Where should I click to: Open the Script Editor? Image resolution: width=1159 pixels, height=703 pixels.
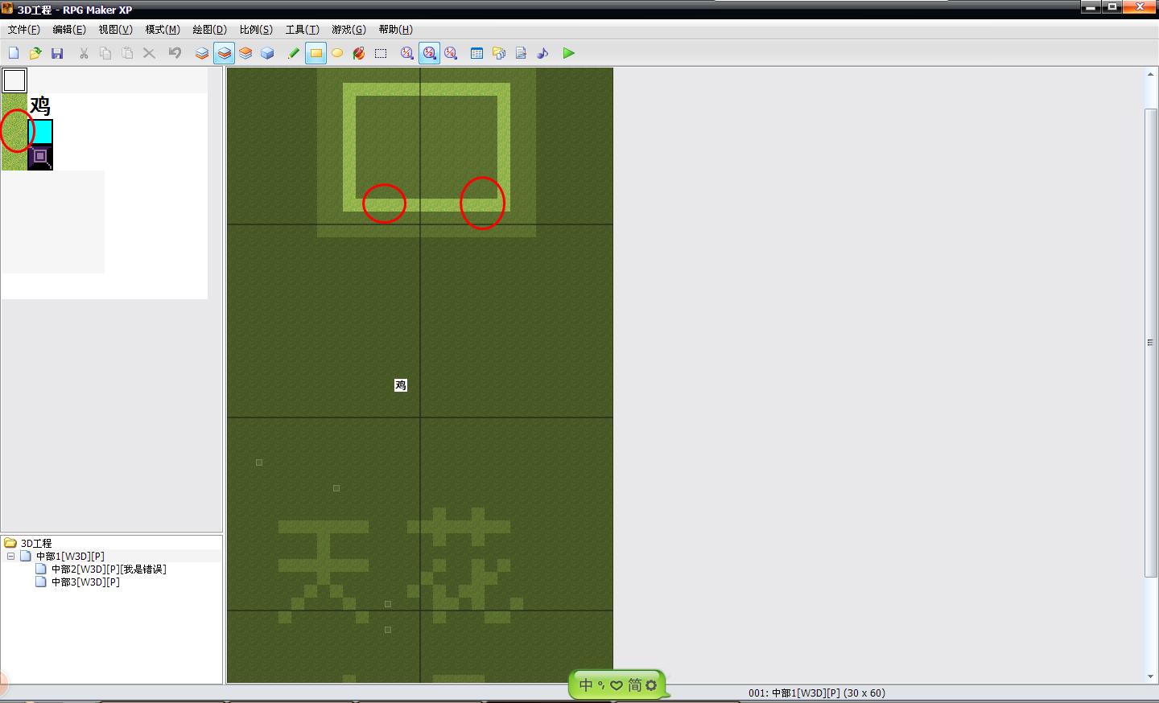tap(521, 53)
